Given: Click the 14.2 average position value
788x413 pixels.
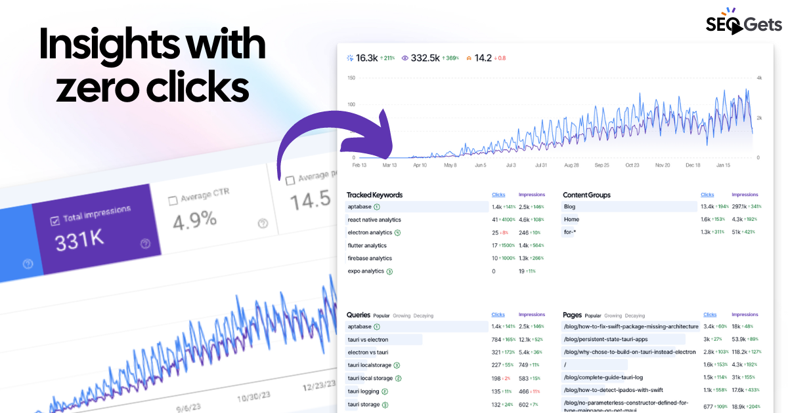Looking at the screenshot, I should (483, 58).
